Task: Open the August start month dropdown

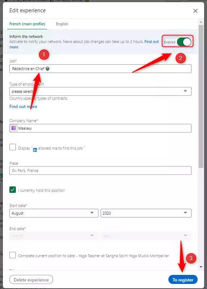Action: point(54,213)
